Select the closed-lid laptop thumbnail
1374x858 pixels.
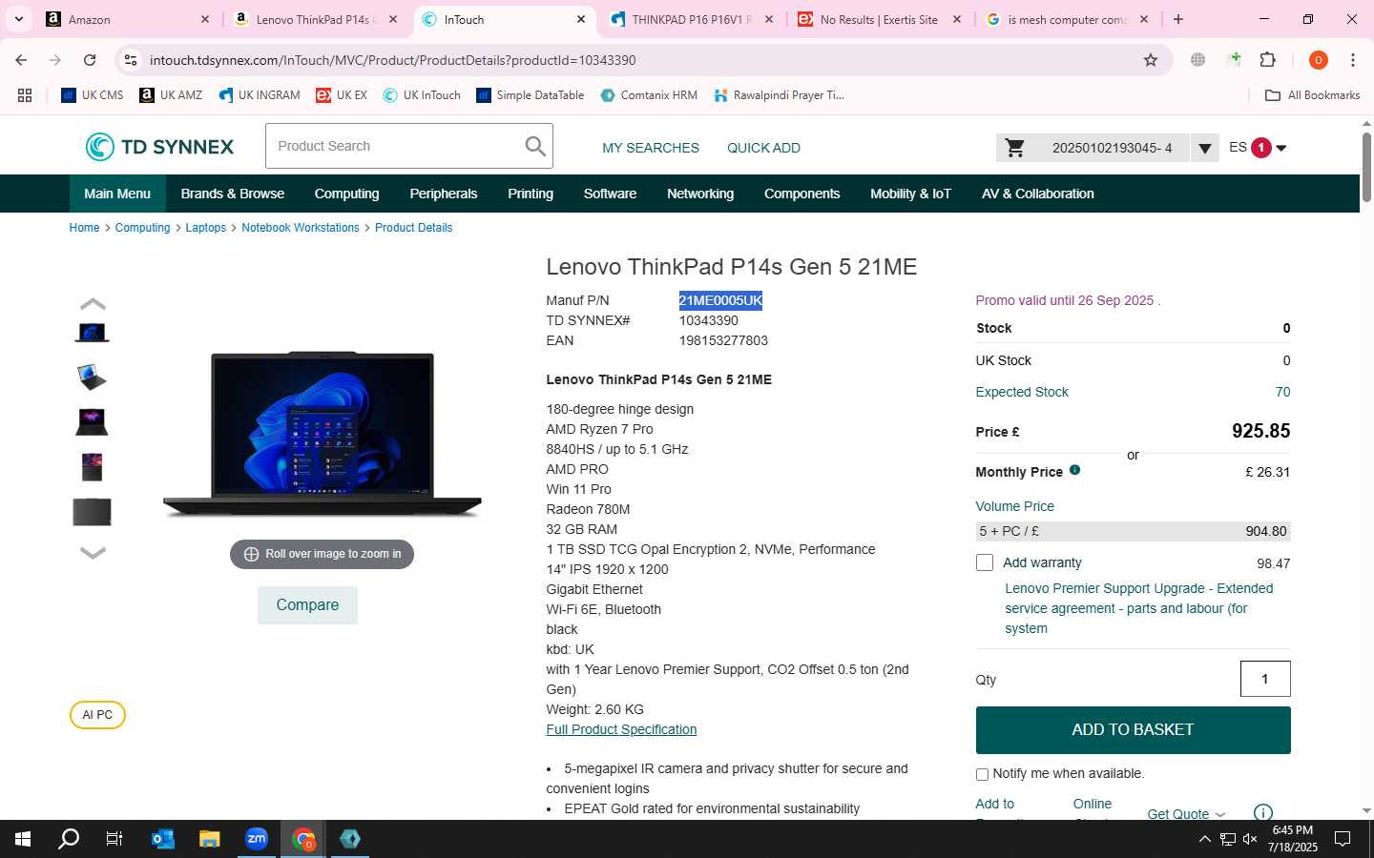(x=93, y=512)
